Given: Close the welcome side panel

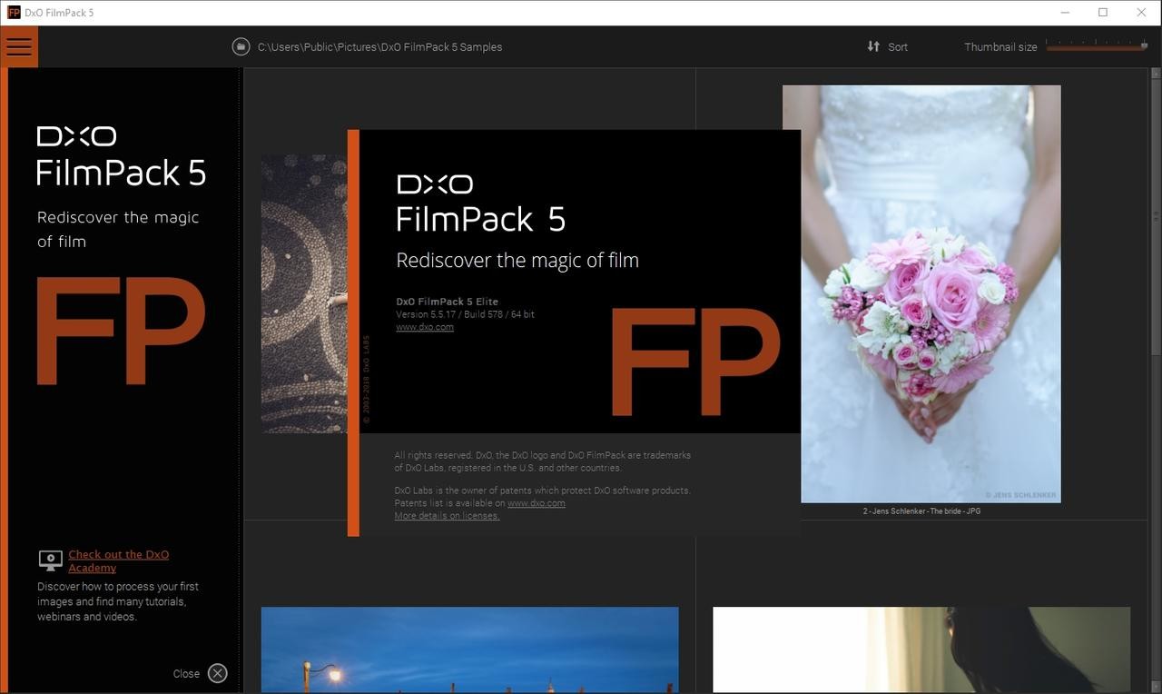Looking at the screenshot, I should pos(217,673).
